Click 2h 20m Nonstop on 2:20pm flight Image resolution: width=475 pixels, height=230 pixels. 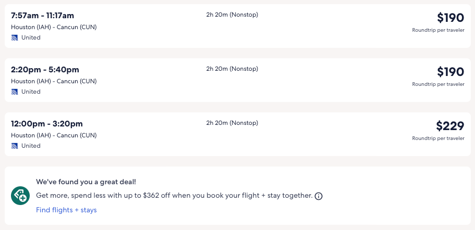(x=232, y=69)
